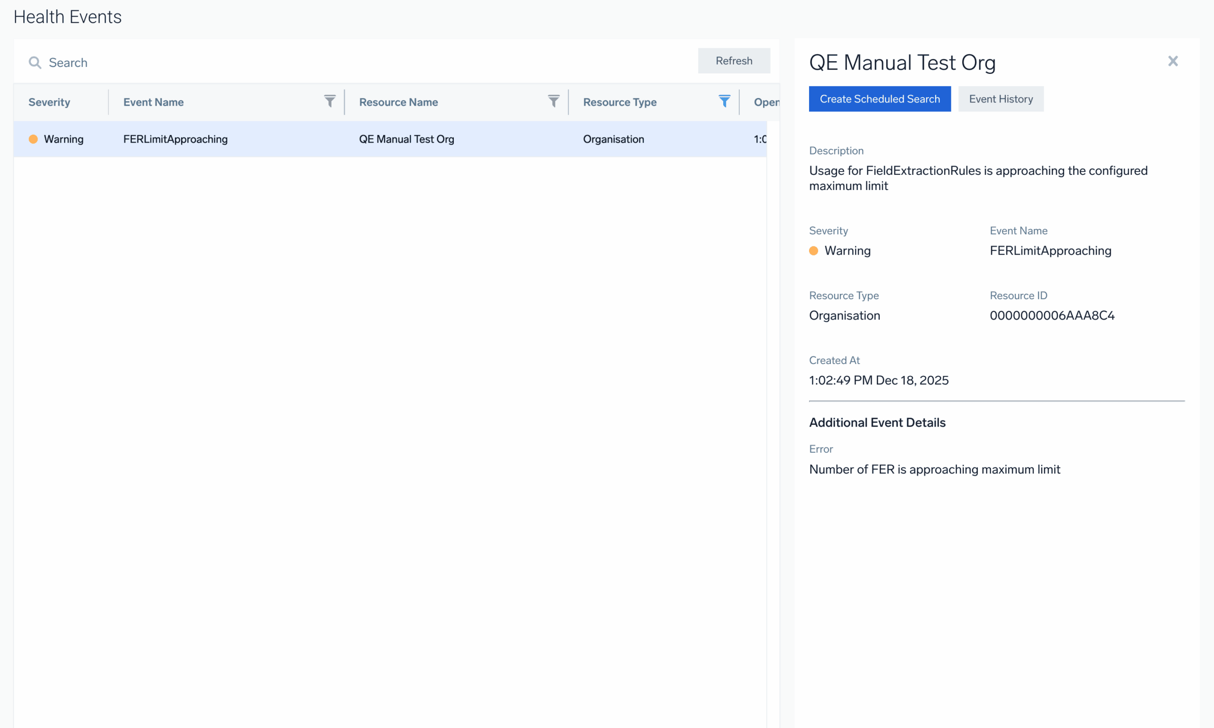Click the Warning severity dot in details panel
The image size is (1214, 728).
tap(814, 251)
